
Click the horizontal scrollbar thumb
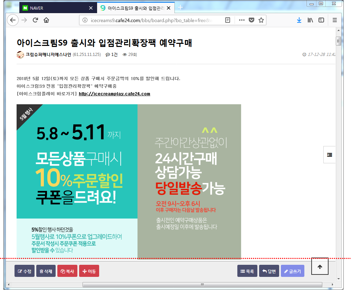click(x=202, y=284)
